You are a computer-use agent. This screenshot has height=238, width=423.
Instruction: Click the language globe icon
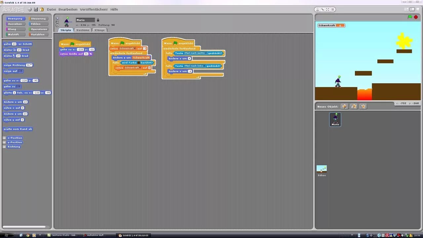pos(30,9)
